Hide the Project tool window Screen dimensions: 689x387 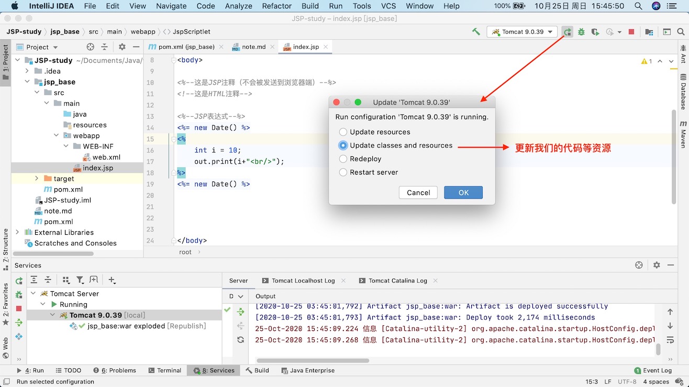tap(136, 47)
